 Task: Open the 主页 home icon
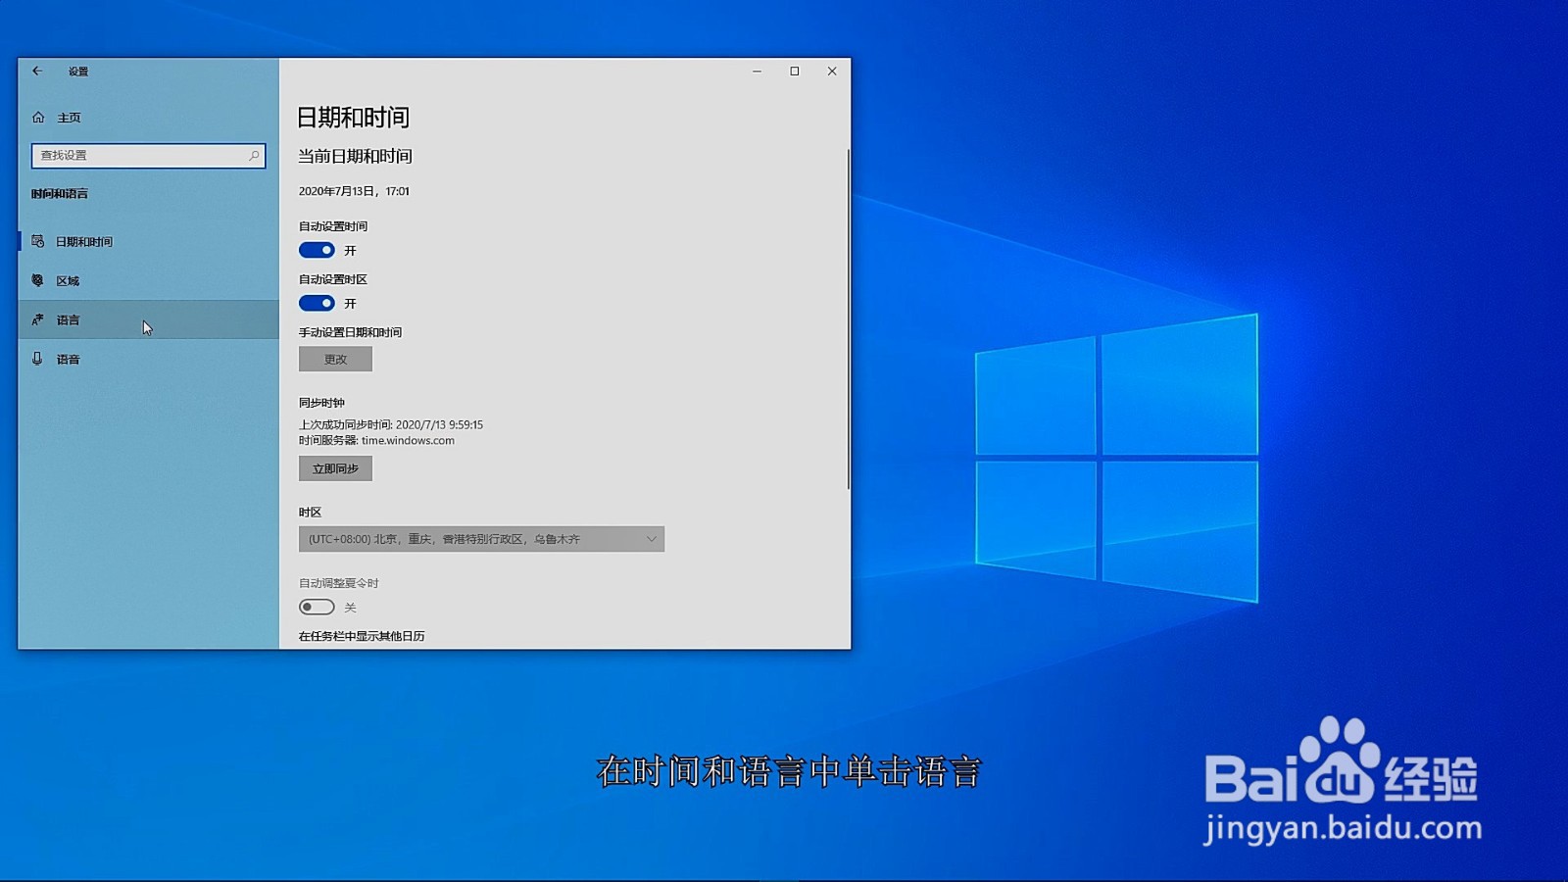(38, 118)
